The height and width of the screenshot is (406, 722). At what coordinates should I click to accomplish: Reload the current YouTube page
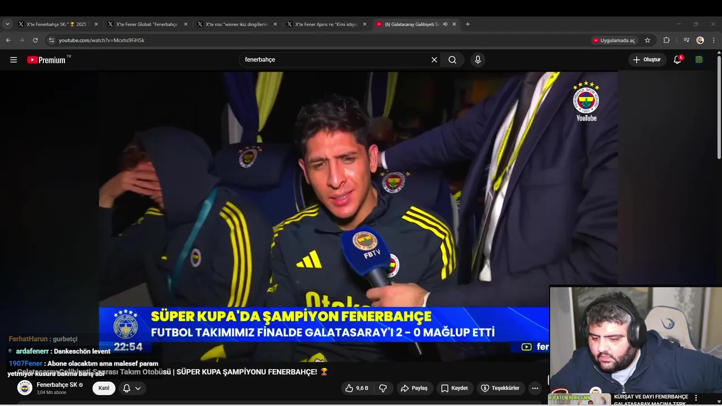(x=35, y=41)
